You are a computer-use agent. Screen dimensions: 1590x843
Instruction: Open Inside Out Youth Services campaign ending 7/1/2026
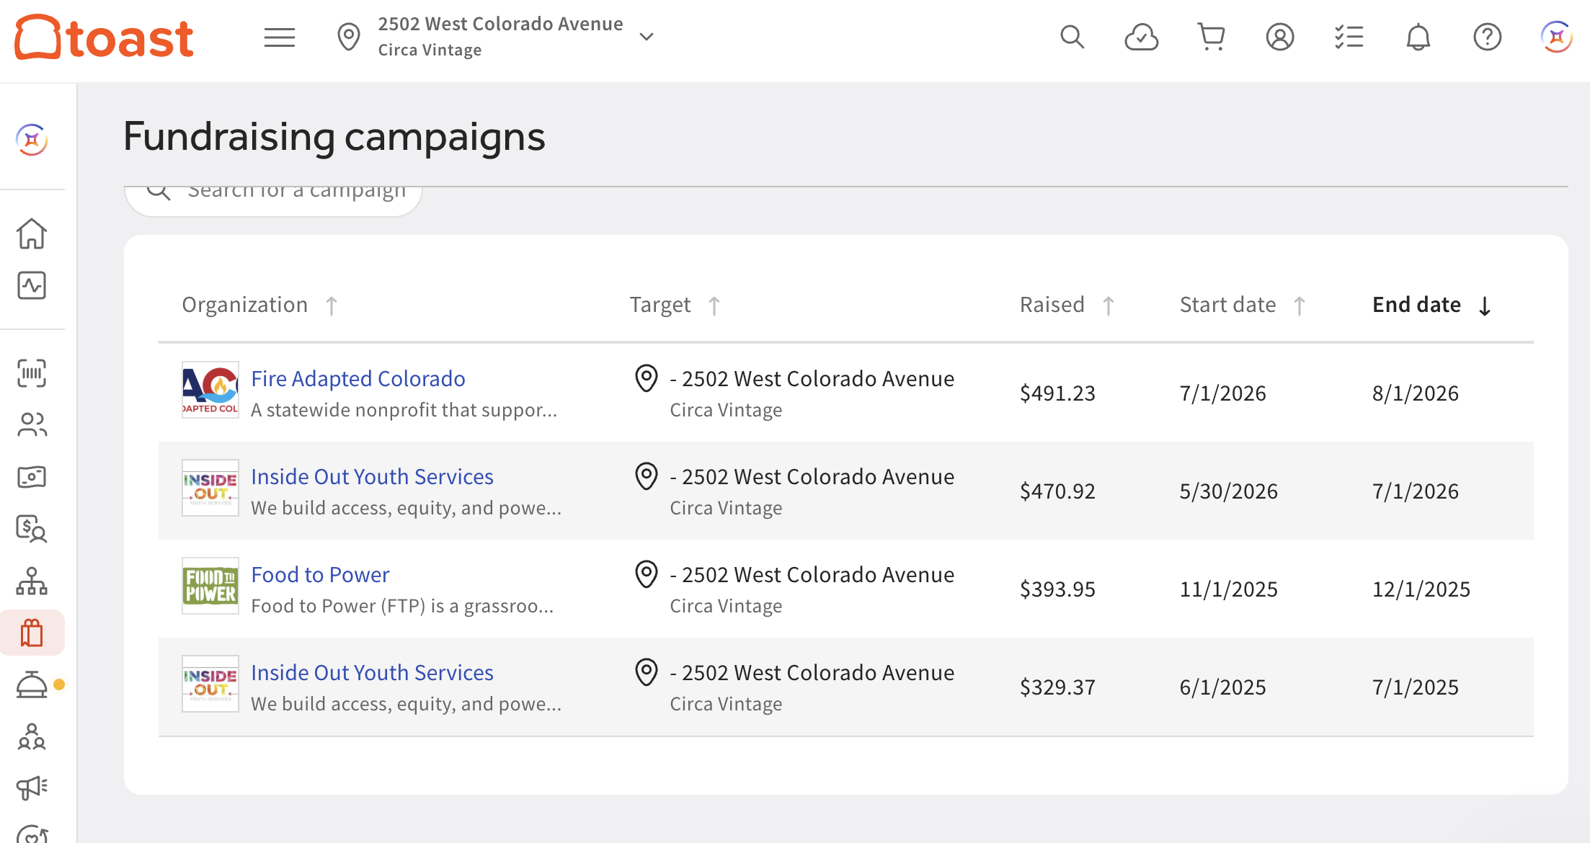coord(372,476)
